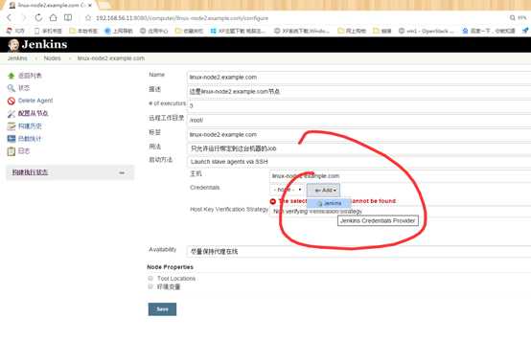531x363 pixels.
Task: Open the Add credentials dropdown button
Action: click(323, 191)
